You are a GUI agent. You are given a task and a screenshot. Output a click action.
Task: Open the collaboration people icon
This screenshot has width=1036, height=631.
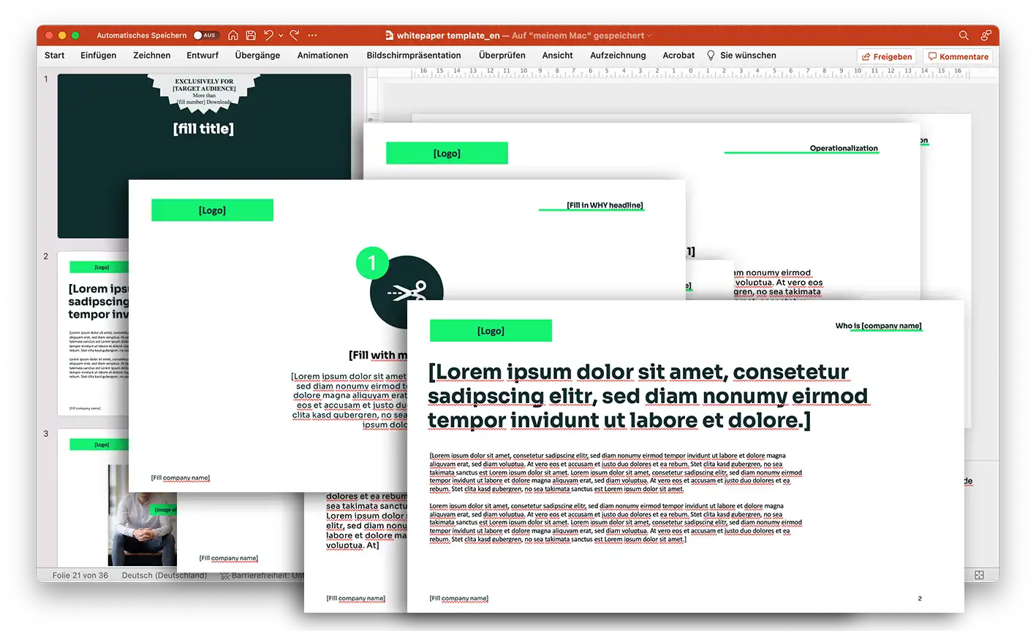[x=986, y=35]
